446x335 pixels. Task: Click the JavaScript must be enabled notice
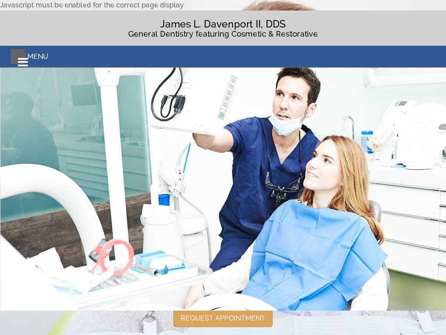tap(92, 5)
